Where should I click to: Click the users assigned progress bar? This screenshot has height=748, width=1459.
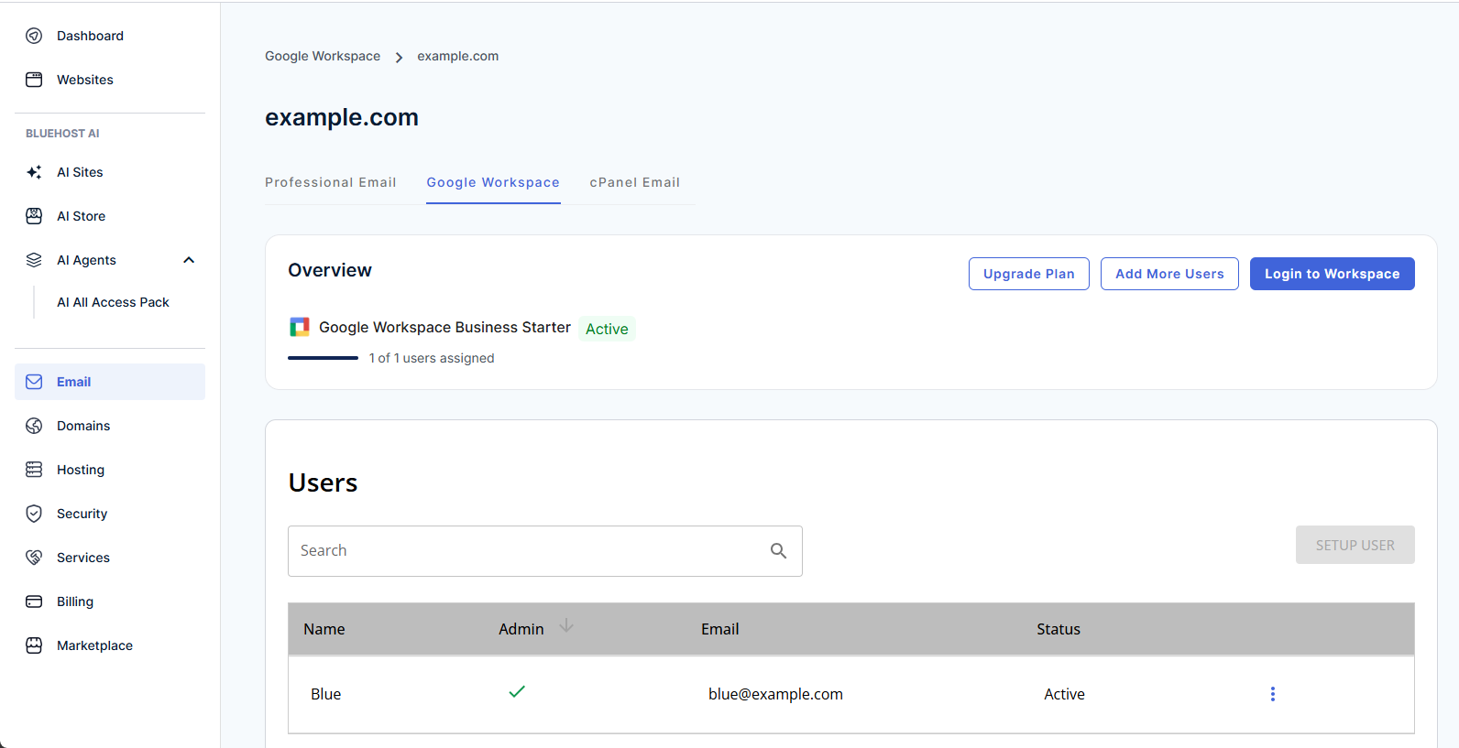[x=323, y=358]
